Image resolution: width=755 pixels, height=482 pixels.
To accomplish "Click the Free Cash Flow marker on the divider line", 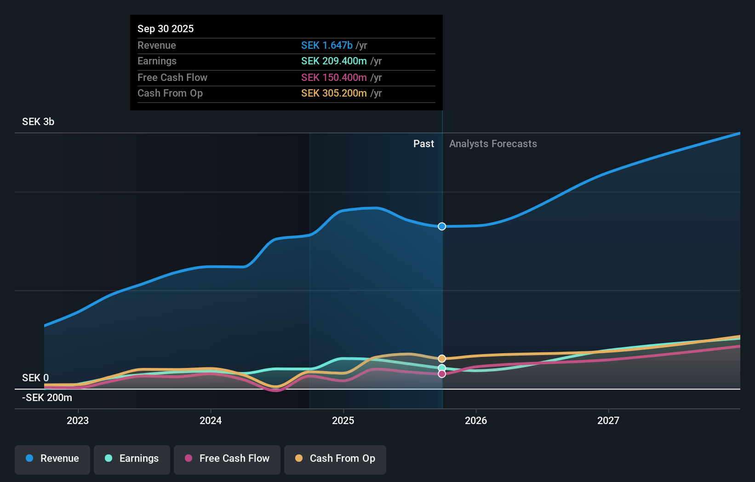I will 441,374.
